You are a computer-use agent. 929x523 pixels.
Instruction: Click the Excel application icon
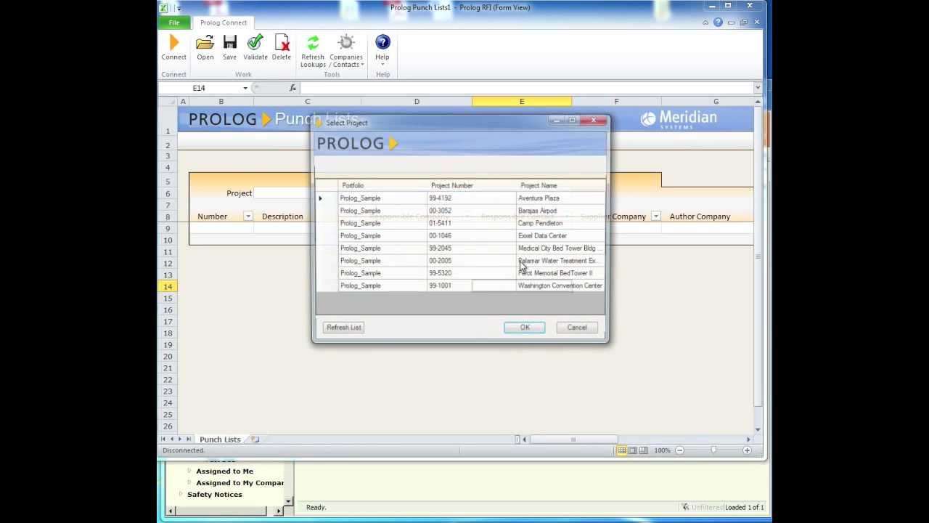coord(164,8)
